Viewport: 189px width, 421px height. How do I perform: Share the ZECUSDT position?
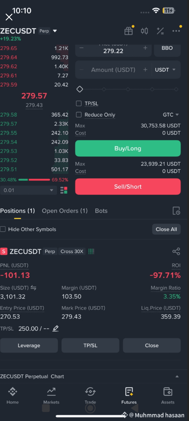click(x=176, y=251)
